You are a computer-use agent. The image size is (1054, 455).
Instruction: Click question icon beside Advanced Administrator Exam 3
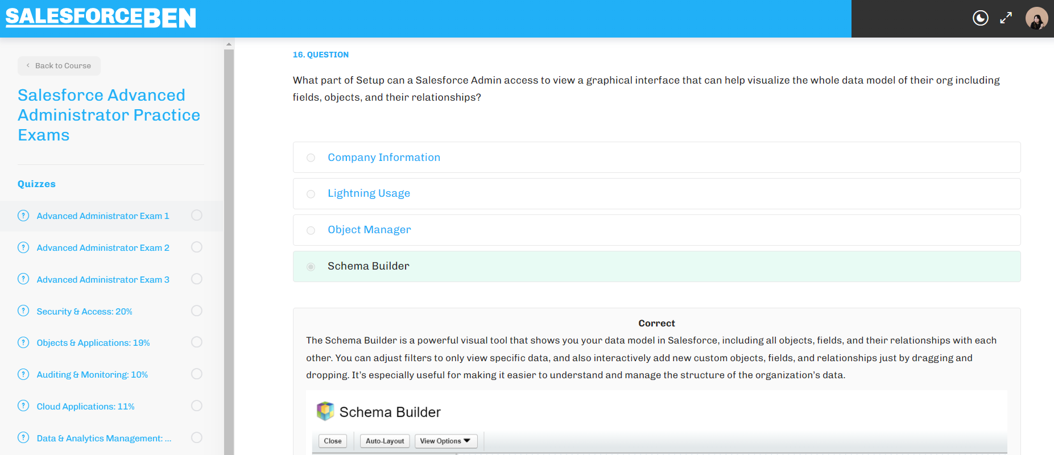(x=23, y=279)
